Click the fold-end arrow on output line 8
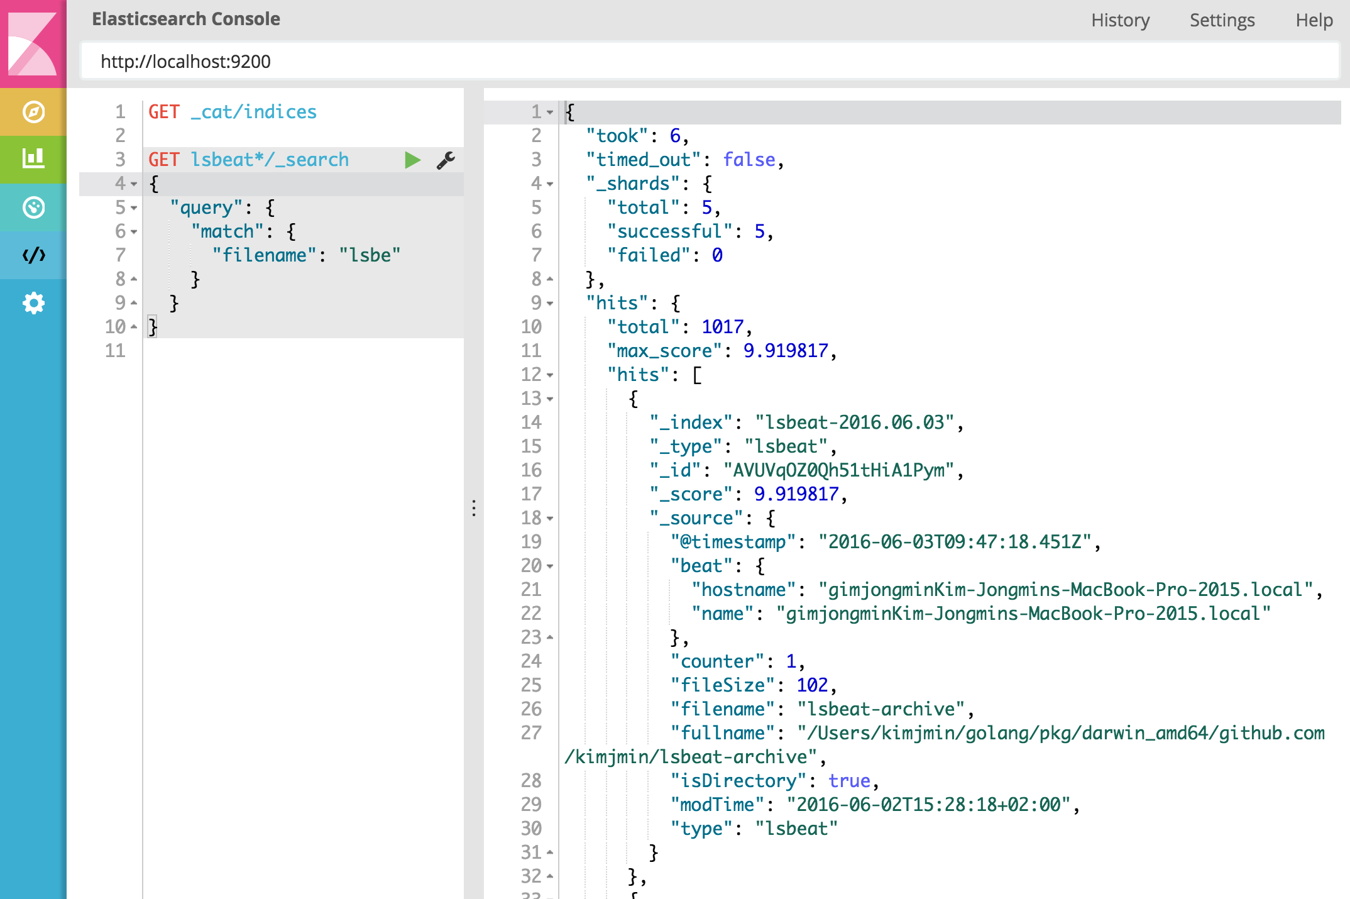The height and width of the screenshot is (899, 1350). [x=550, y=279]
